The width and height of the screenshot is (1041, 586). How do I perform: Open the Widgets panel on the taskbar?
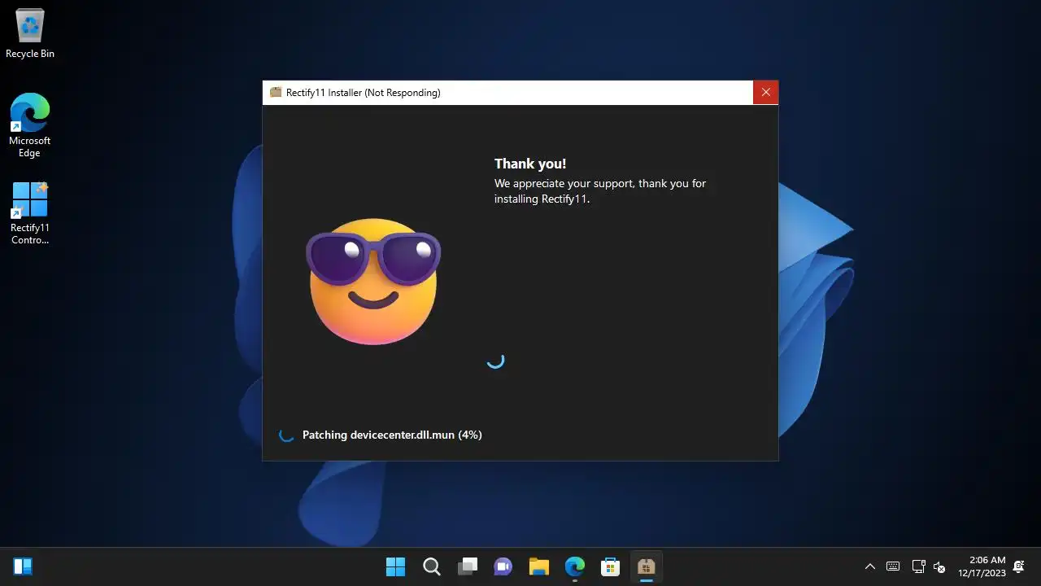(23, 566)
